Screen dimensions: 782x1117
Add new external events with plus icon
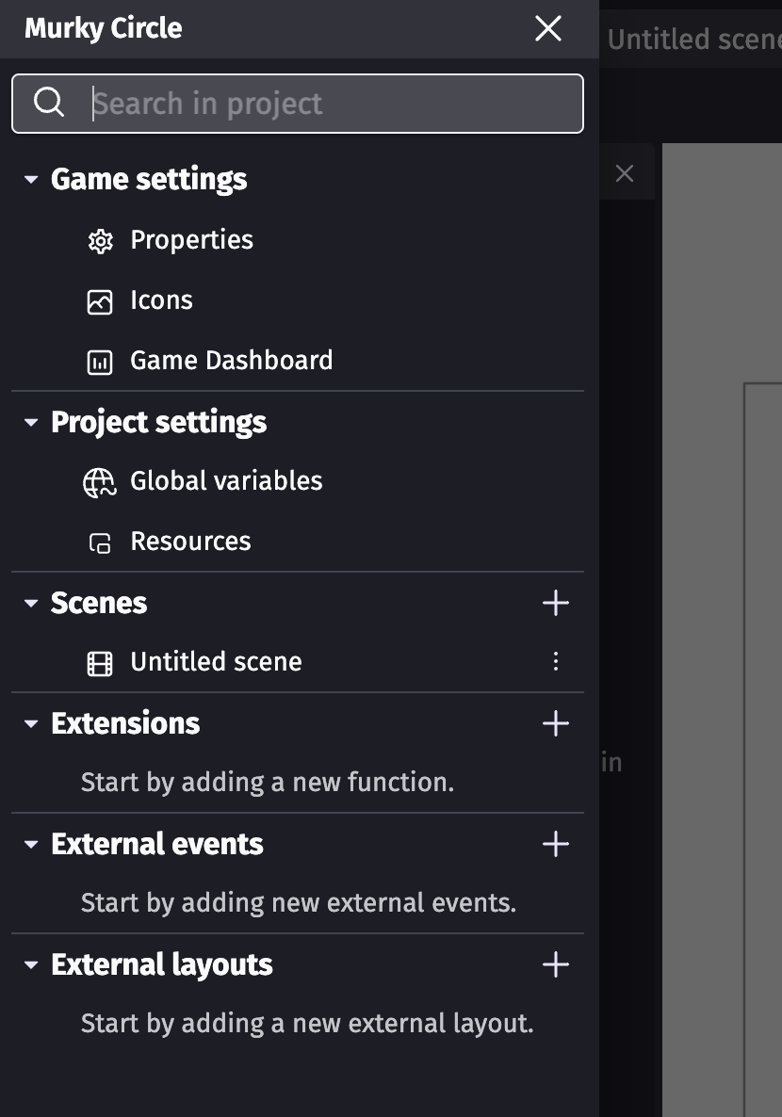coord(555,844)
